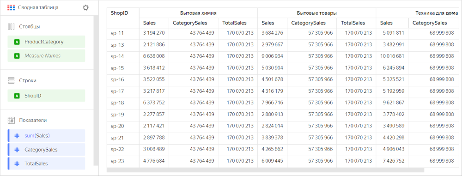Click the cell value 6 009 445
The image size is (462, 176).
tap(272, 161)
